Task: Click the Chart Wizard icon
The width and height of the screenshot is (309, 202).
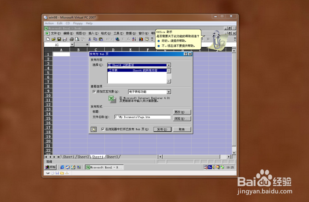Action: click(x=141, y=39)
